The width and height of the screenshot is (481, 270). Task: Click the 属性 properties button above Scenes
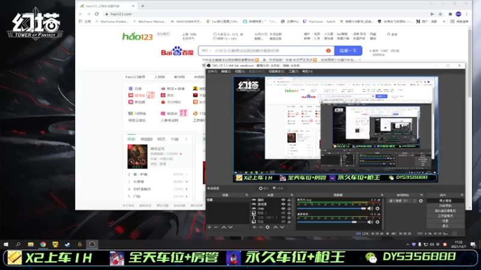[263, 188]
